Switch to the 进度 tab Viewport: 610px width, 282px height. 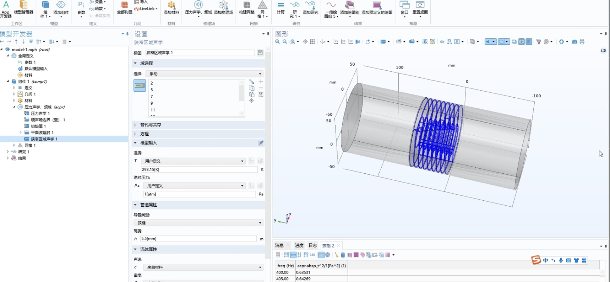tap(299, 245)
